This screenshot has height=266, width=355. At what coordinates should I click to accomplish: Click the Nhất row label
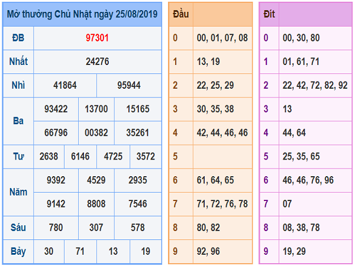18,61
